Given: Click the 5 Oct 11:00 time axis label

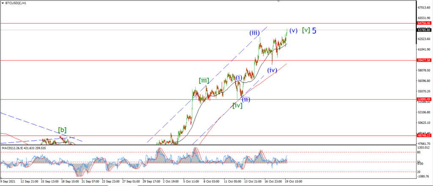Looking at the screenshot, I should (192, 182).
